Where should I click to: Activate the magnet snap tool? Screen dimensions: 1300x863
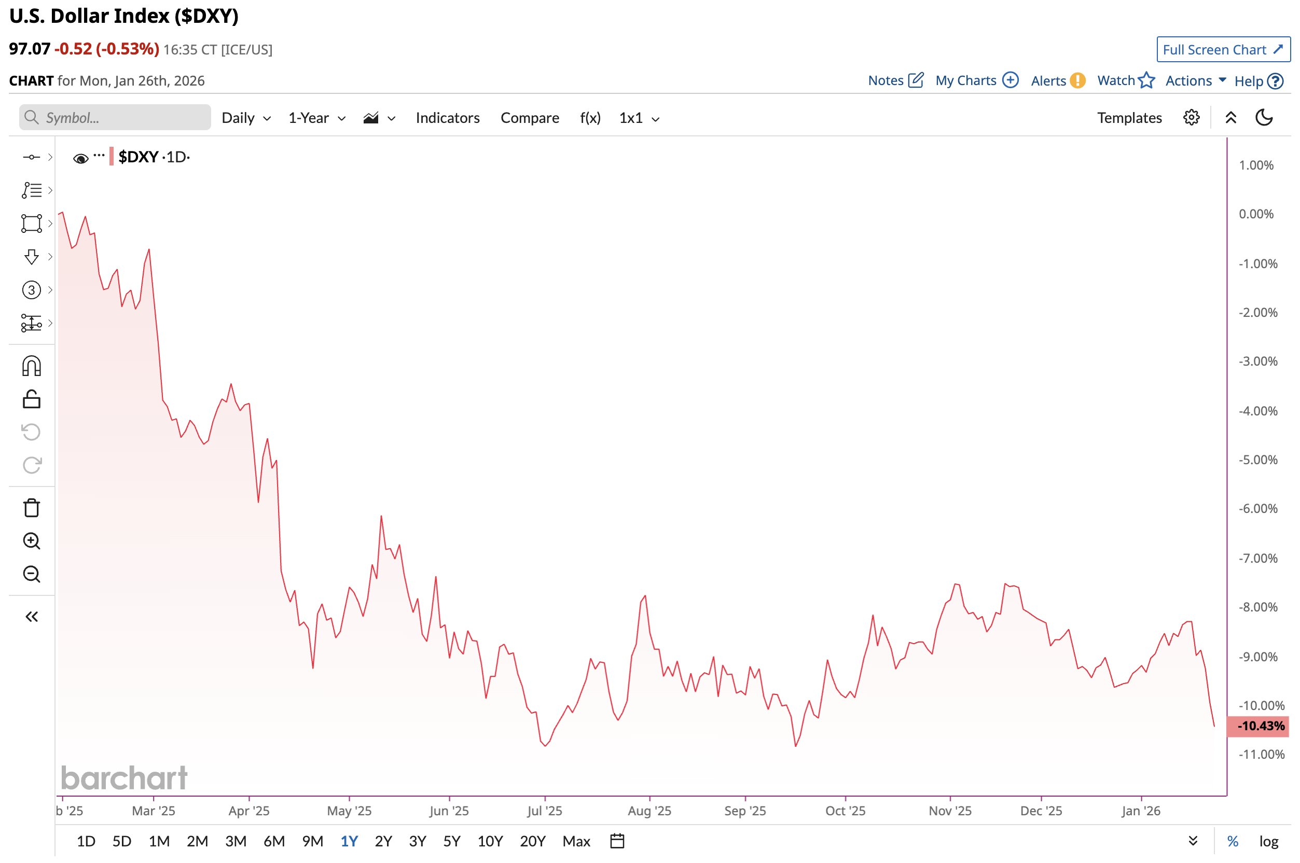(x=31, y=366)
